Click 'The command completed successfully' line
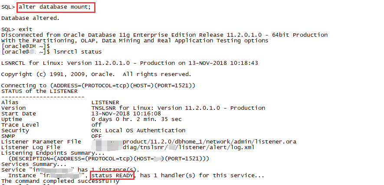This screenshot has width=384, height=185. click(x=60, y=182)
